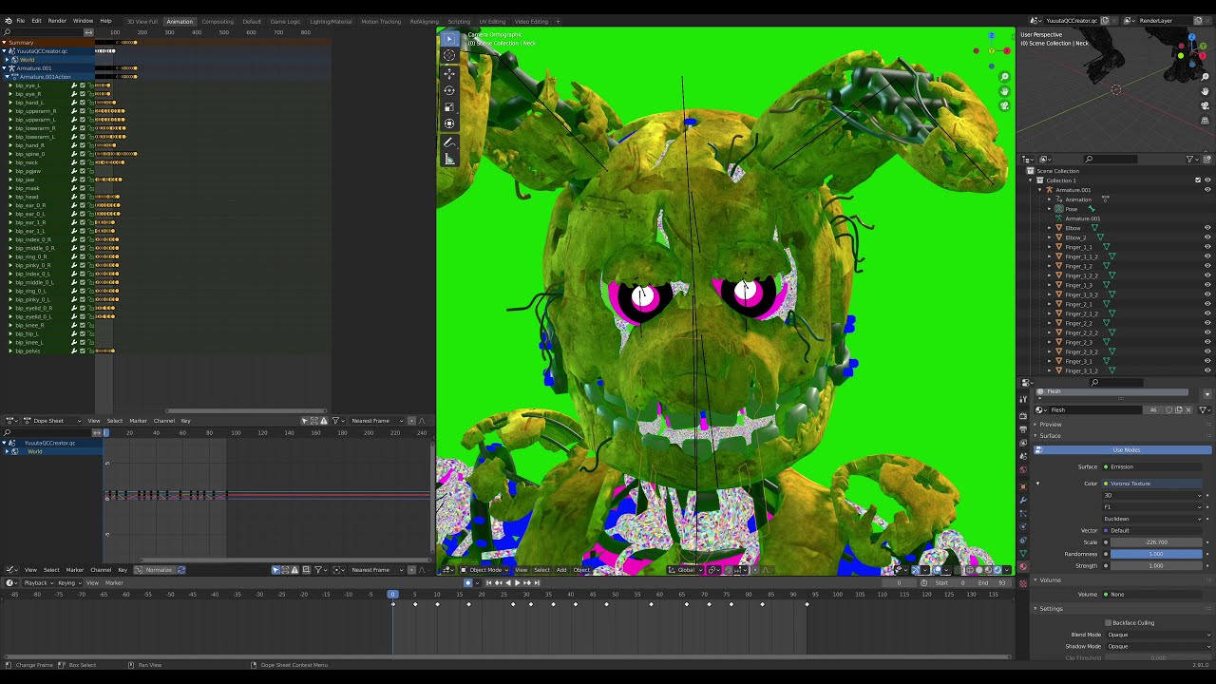The height and width of the screenshot is (684, 1216).
Task: Expand the bip_spine_0 channel group
Action: [11, 154]
